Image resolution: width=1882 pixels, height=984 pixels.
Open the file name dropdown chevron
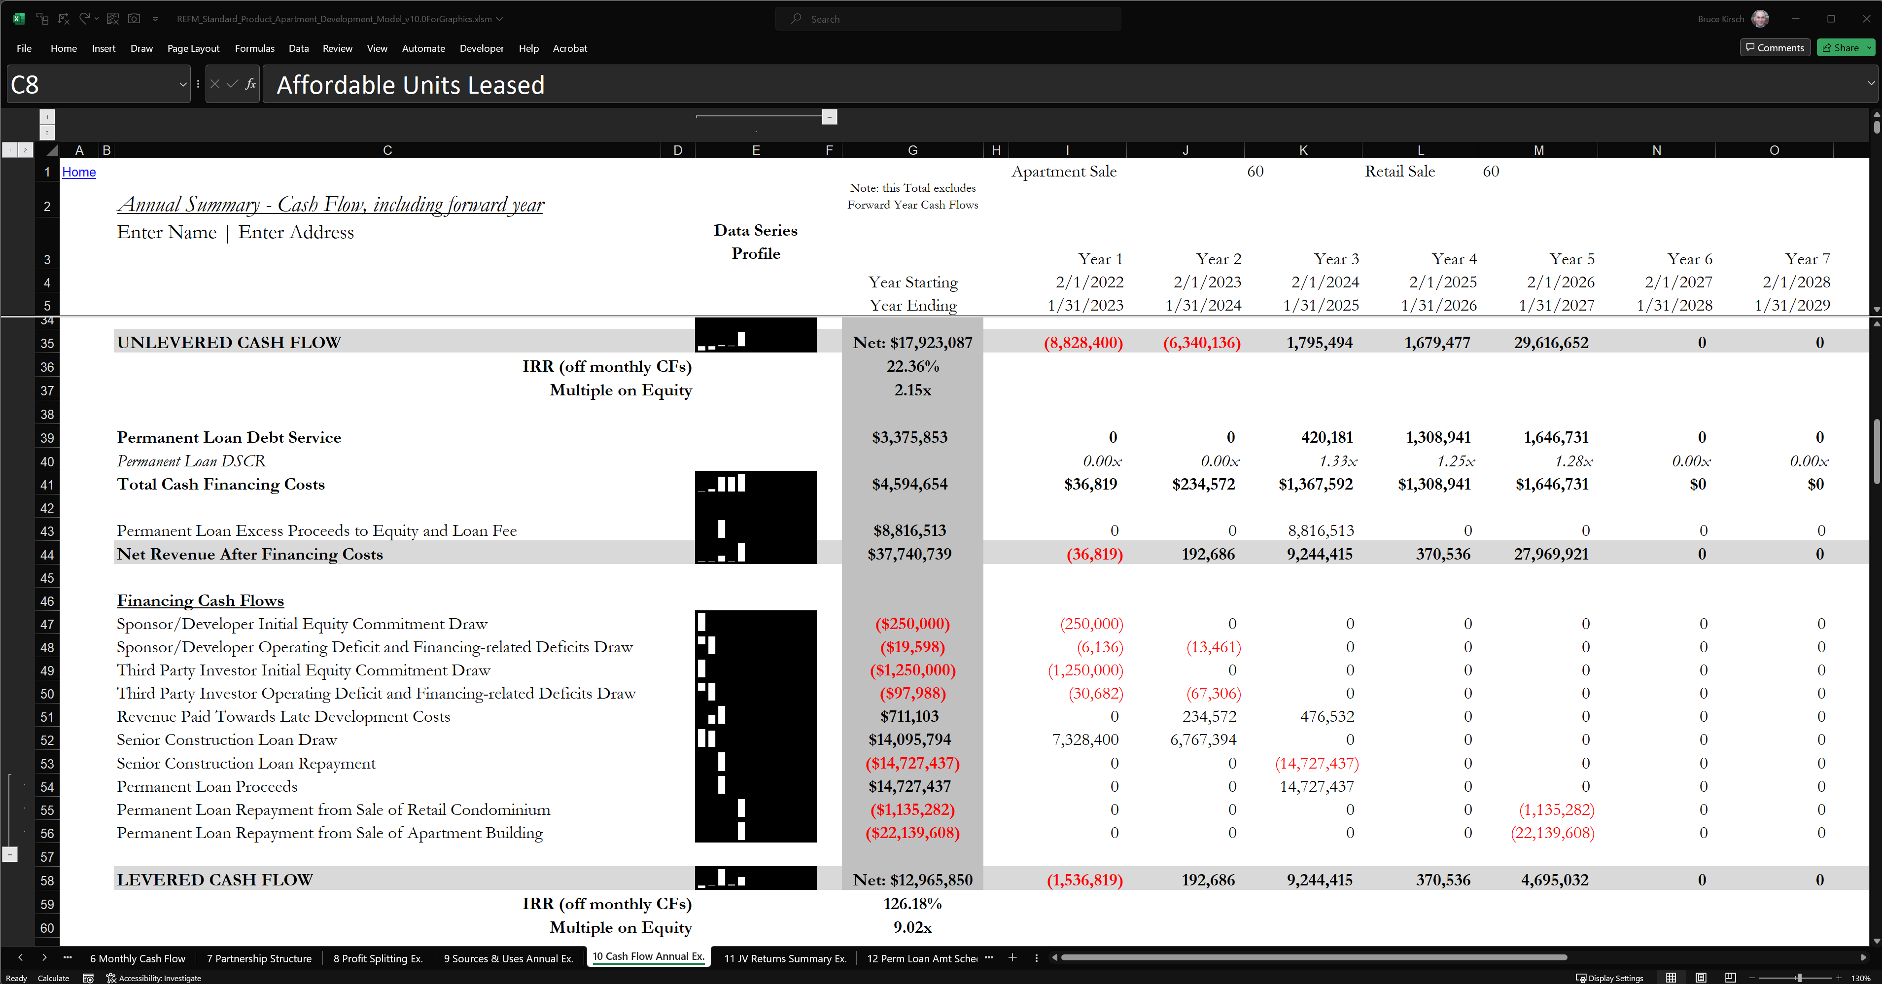(x=500, y=19)
